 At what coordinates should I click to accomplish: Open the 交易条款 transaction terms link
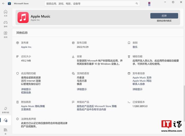pyautogui.click(x=26, y=109)
